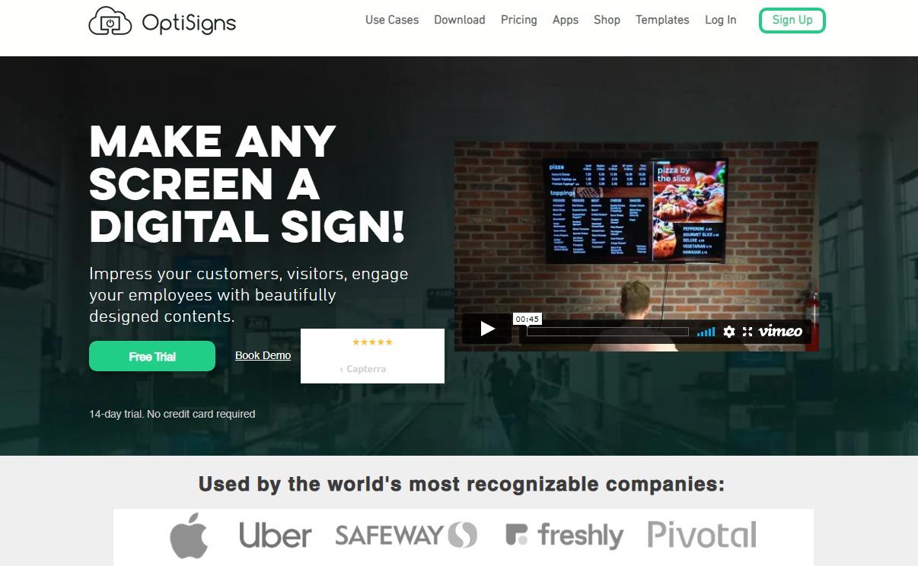Enter fullscreen on the video player

747,332
